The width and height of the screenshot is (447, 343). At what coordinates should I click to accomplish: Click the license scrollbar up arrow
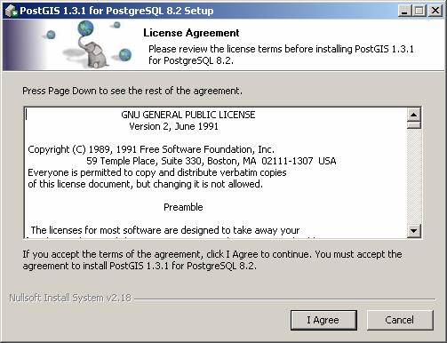[x=414, y=115]
